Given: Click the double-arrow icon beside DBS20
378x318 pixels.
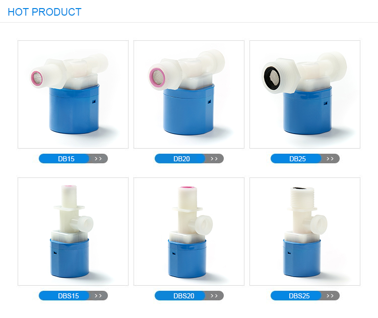Looking at the screenshot, I should point(214,296).
